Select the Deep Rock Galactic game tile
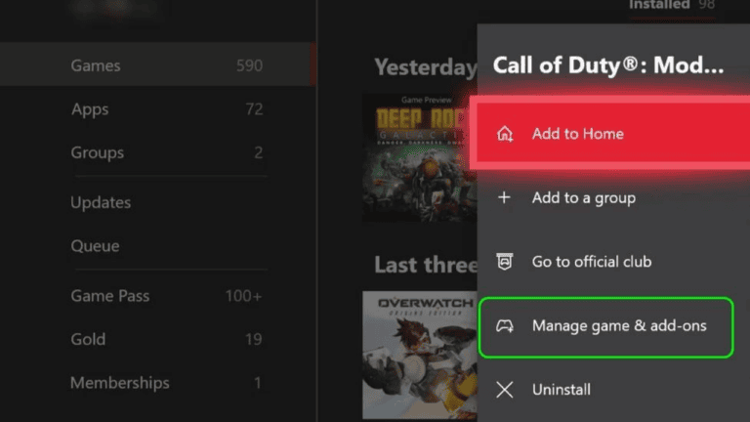The height and width of the screenshot is (422, 750). (420, 157)
